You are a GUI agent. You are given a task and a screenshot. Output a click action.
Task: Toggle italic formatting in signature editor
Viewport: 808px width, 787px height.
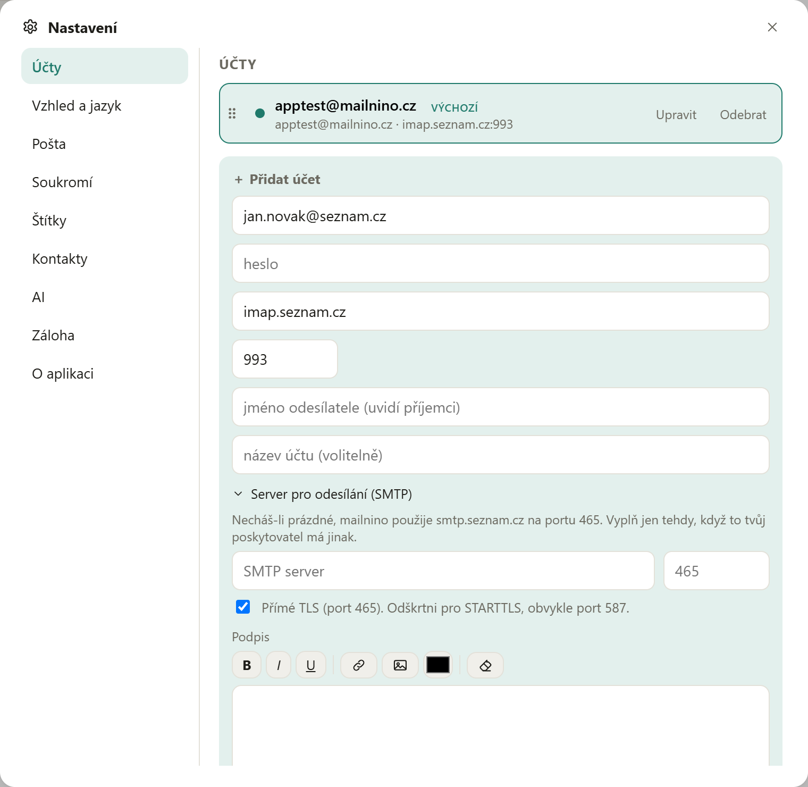click(279, 665)
